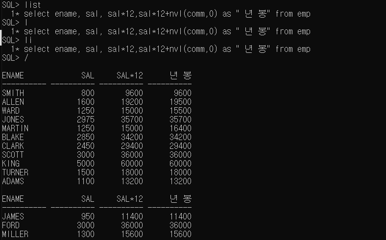Click the '/' run command
The width and height of the screenshot is (386, 240).
[26, 58]
